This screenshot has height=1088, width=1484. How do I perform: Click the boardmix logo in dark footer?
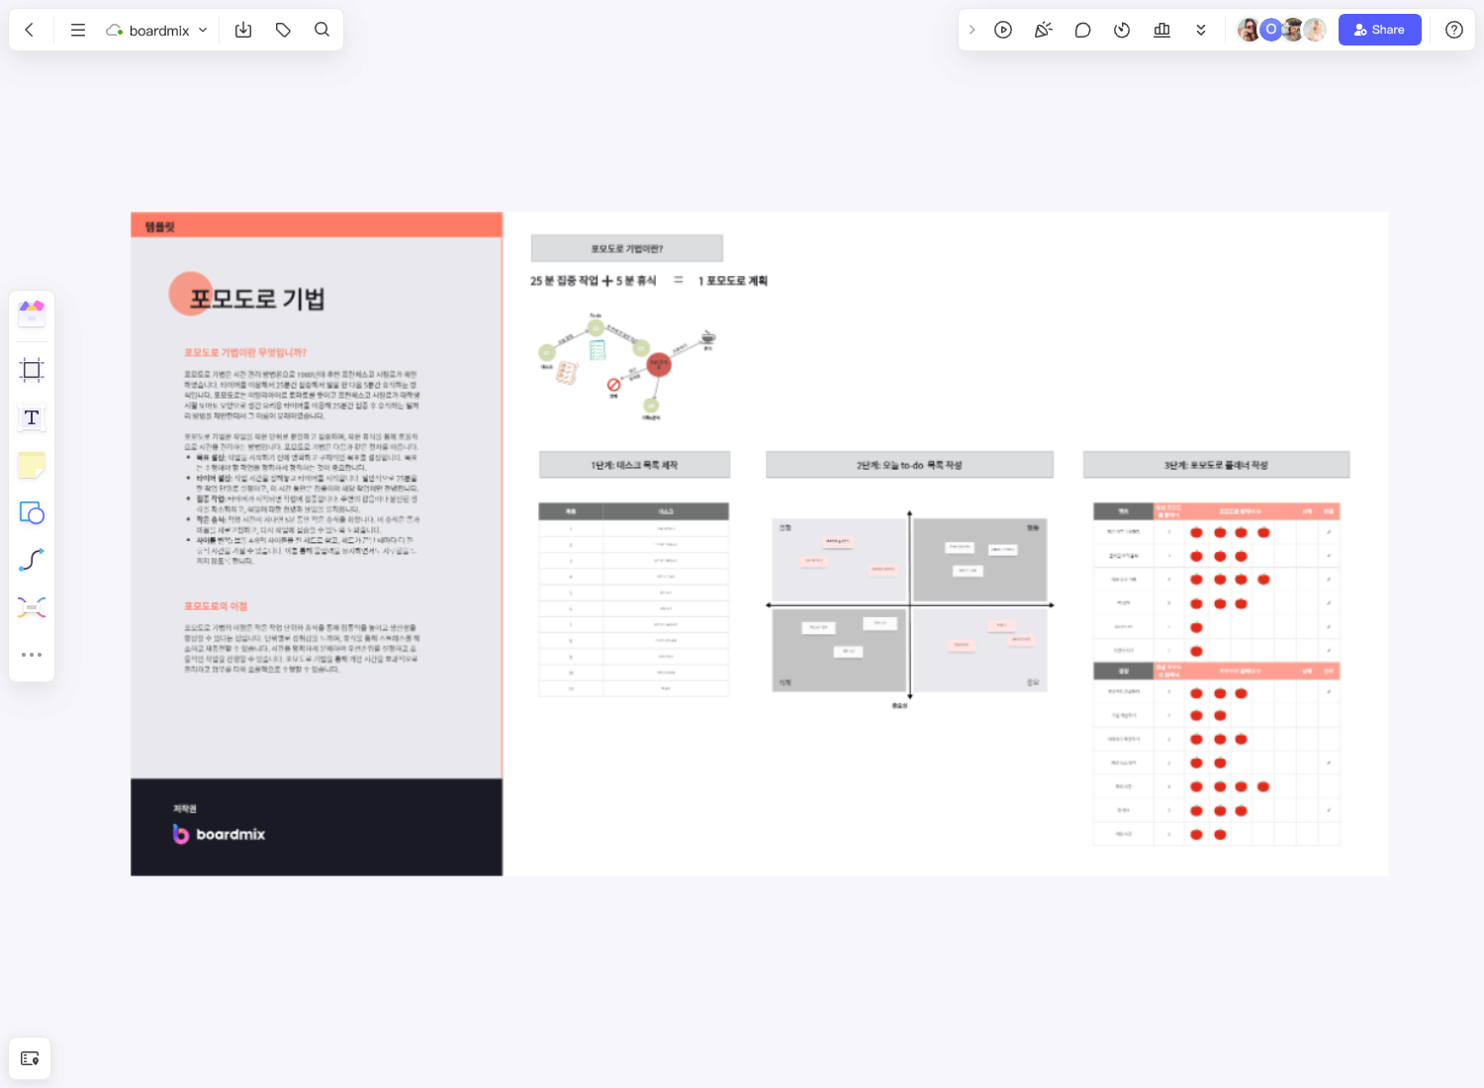[x=219, y=834]
